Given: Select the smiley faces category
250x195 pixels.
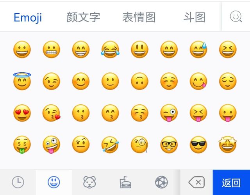Looking at the screenshot, I should click(54, 182).
